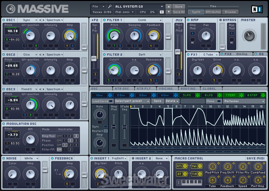Click the Vel macro crosshair handle
269x191 pixels.
coord(200,166)
